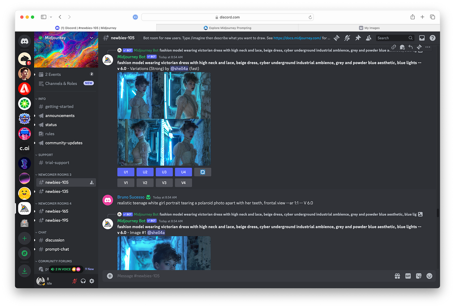Click the Safari back arrow

60,17
